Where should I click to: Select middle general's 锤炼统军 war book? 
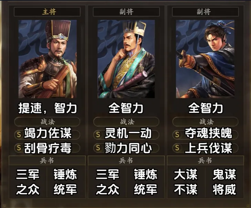click(145, 182)
